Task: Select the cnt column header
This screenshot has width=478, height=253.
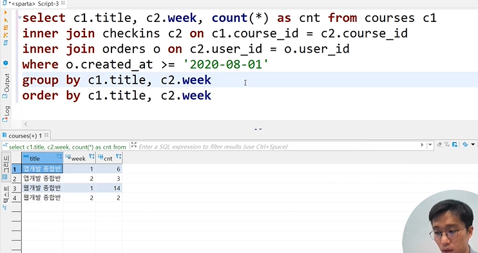Action: (109, 158)
